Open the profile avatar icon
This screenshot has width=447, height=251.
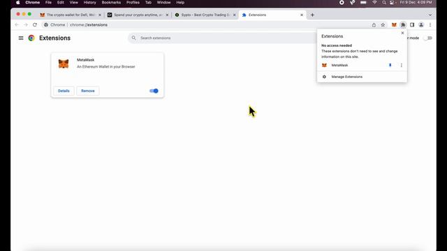(421, 25)
